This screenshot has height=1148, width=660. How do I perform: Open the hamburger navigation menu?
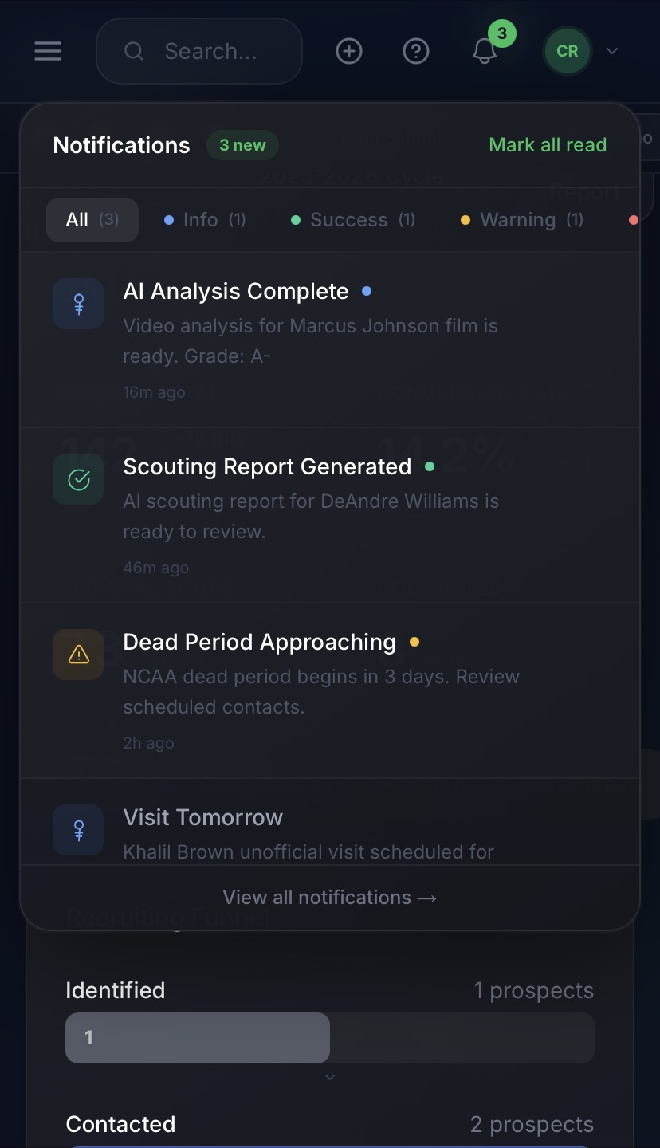coord(48,51)
